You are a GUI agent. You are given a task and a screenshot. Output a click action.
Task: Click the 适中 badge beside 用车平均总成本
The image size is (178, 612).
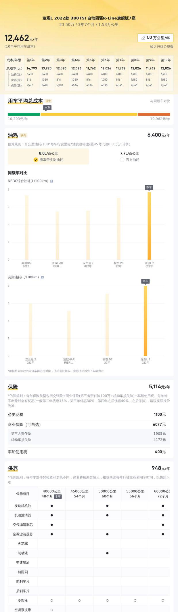coord(48,101)
